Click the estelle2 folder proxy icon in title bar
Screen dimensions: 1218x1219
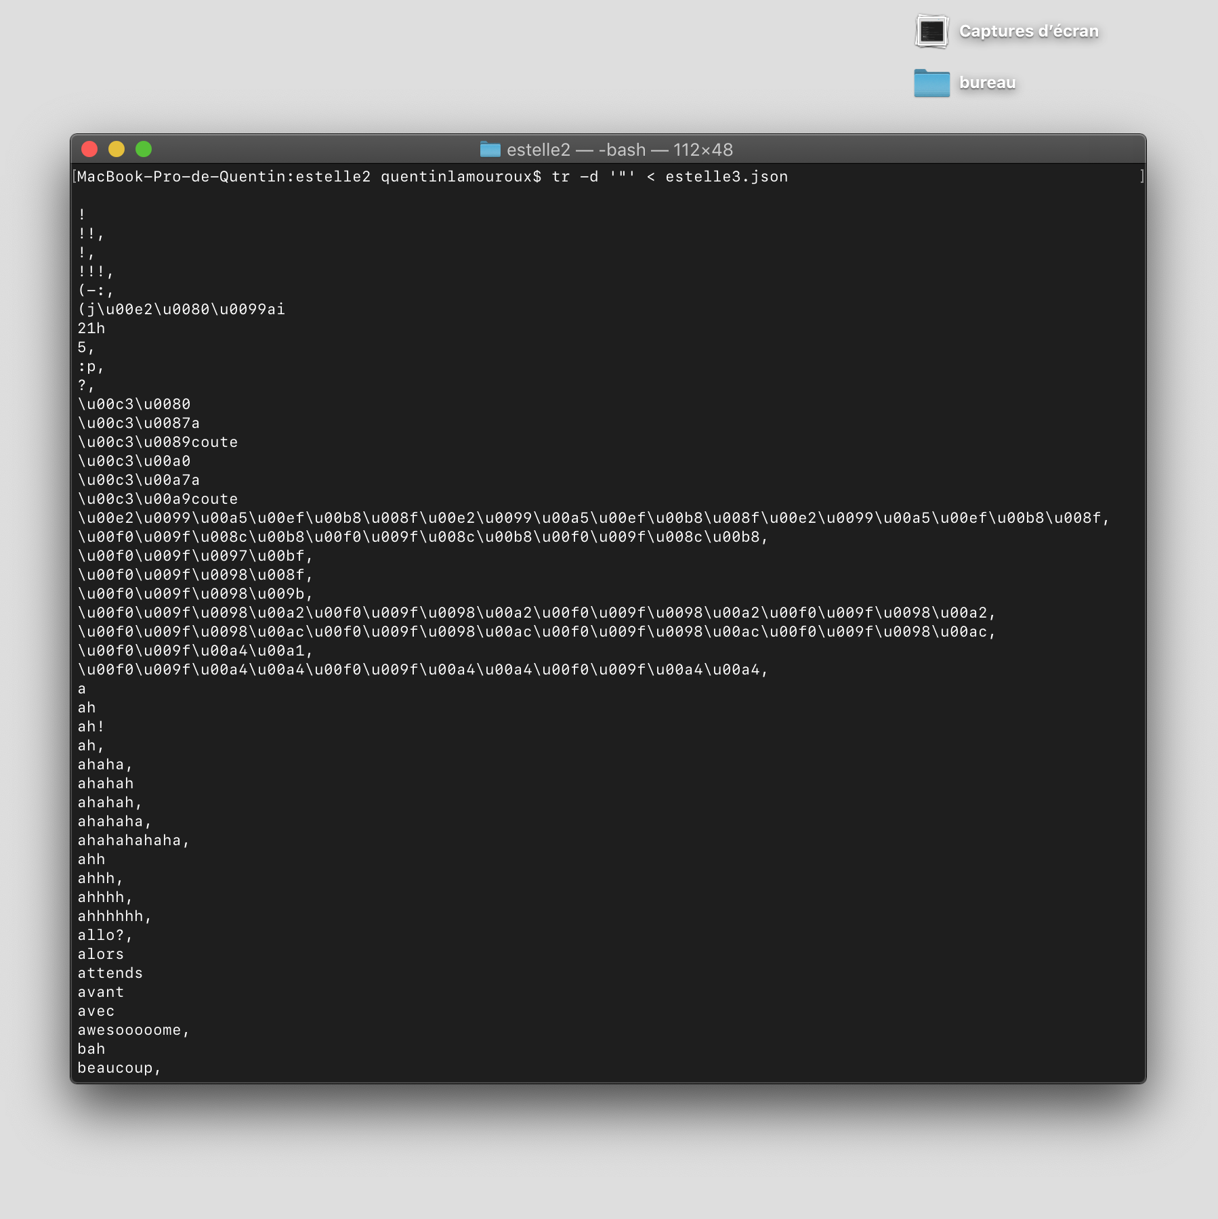point(490,150)
